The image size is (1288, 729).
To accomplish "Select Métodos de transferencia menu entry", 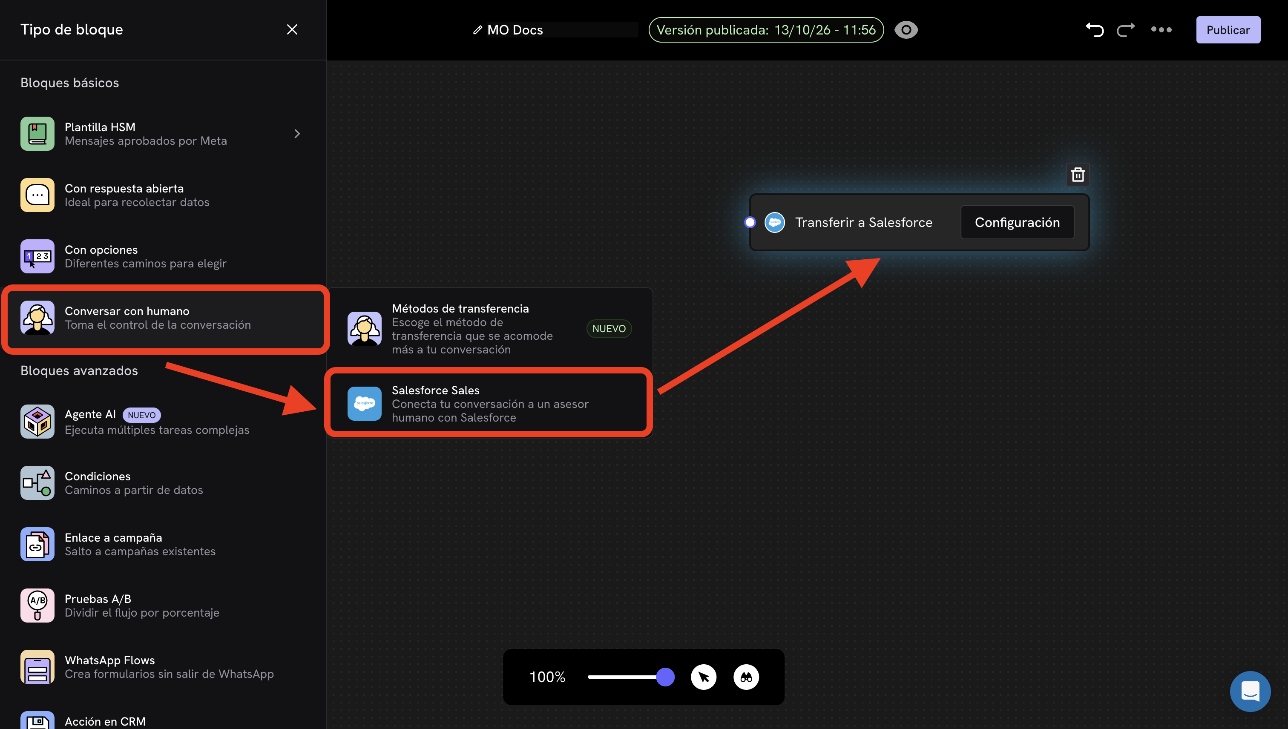I will [x=490, y=328].
